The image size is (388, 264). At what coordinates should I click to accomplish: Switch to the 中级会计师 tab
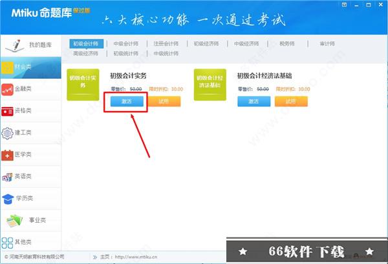(x=126, y=44)
